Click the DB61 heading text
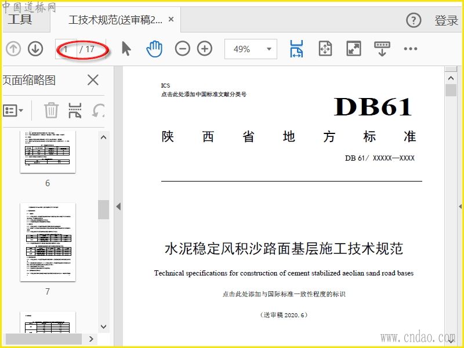 (x=373, y=107)
